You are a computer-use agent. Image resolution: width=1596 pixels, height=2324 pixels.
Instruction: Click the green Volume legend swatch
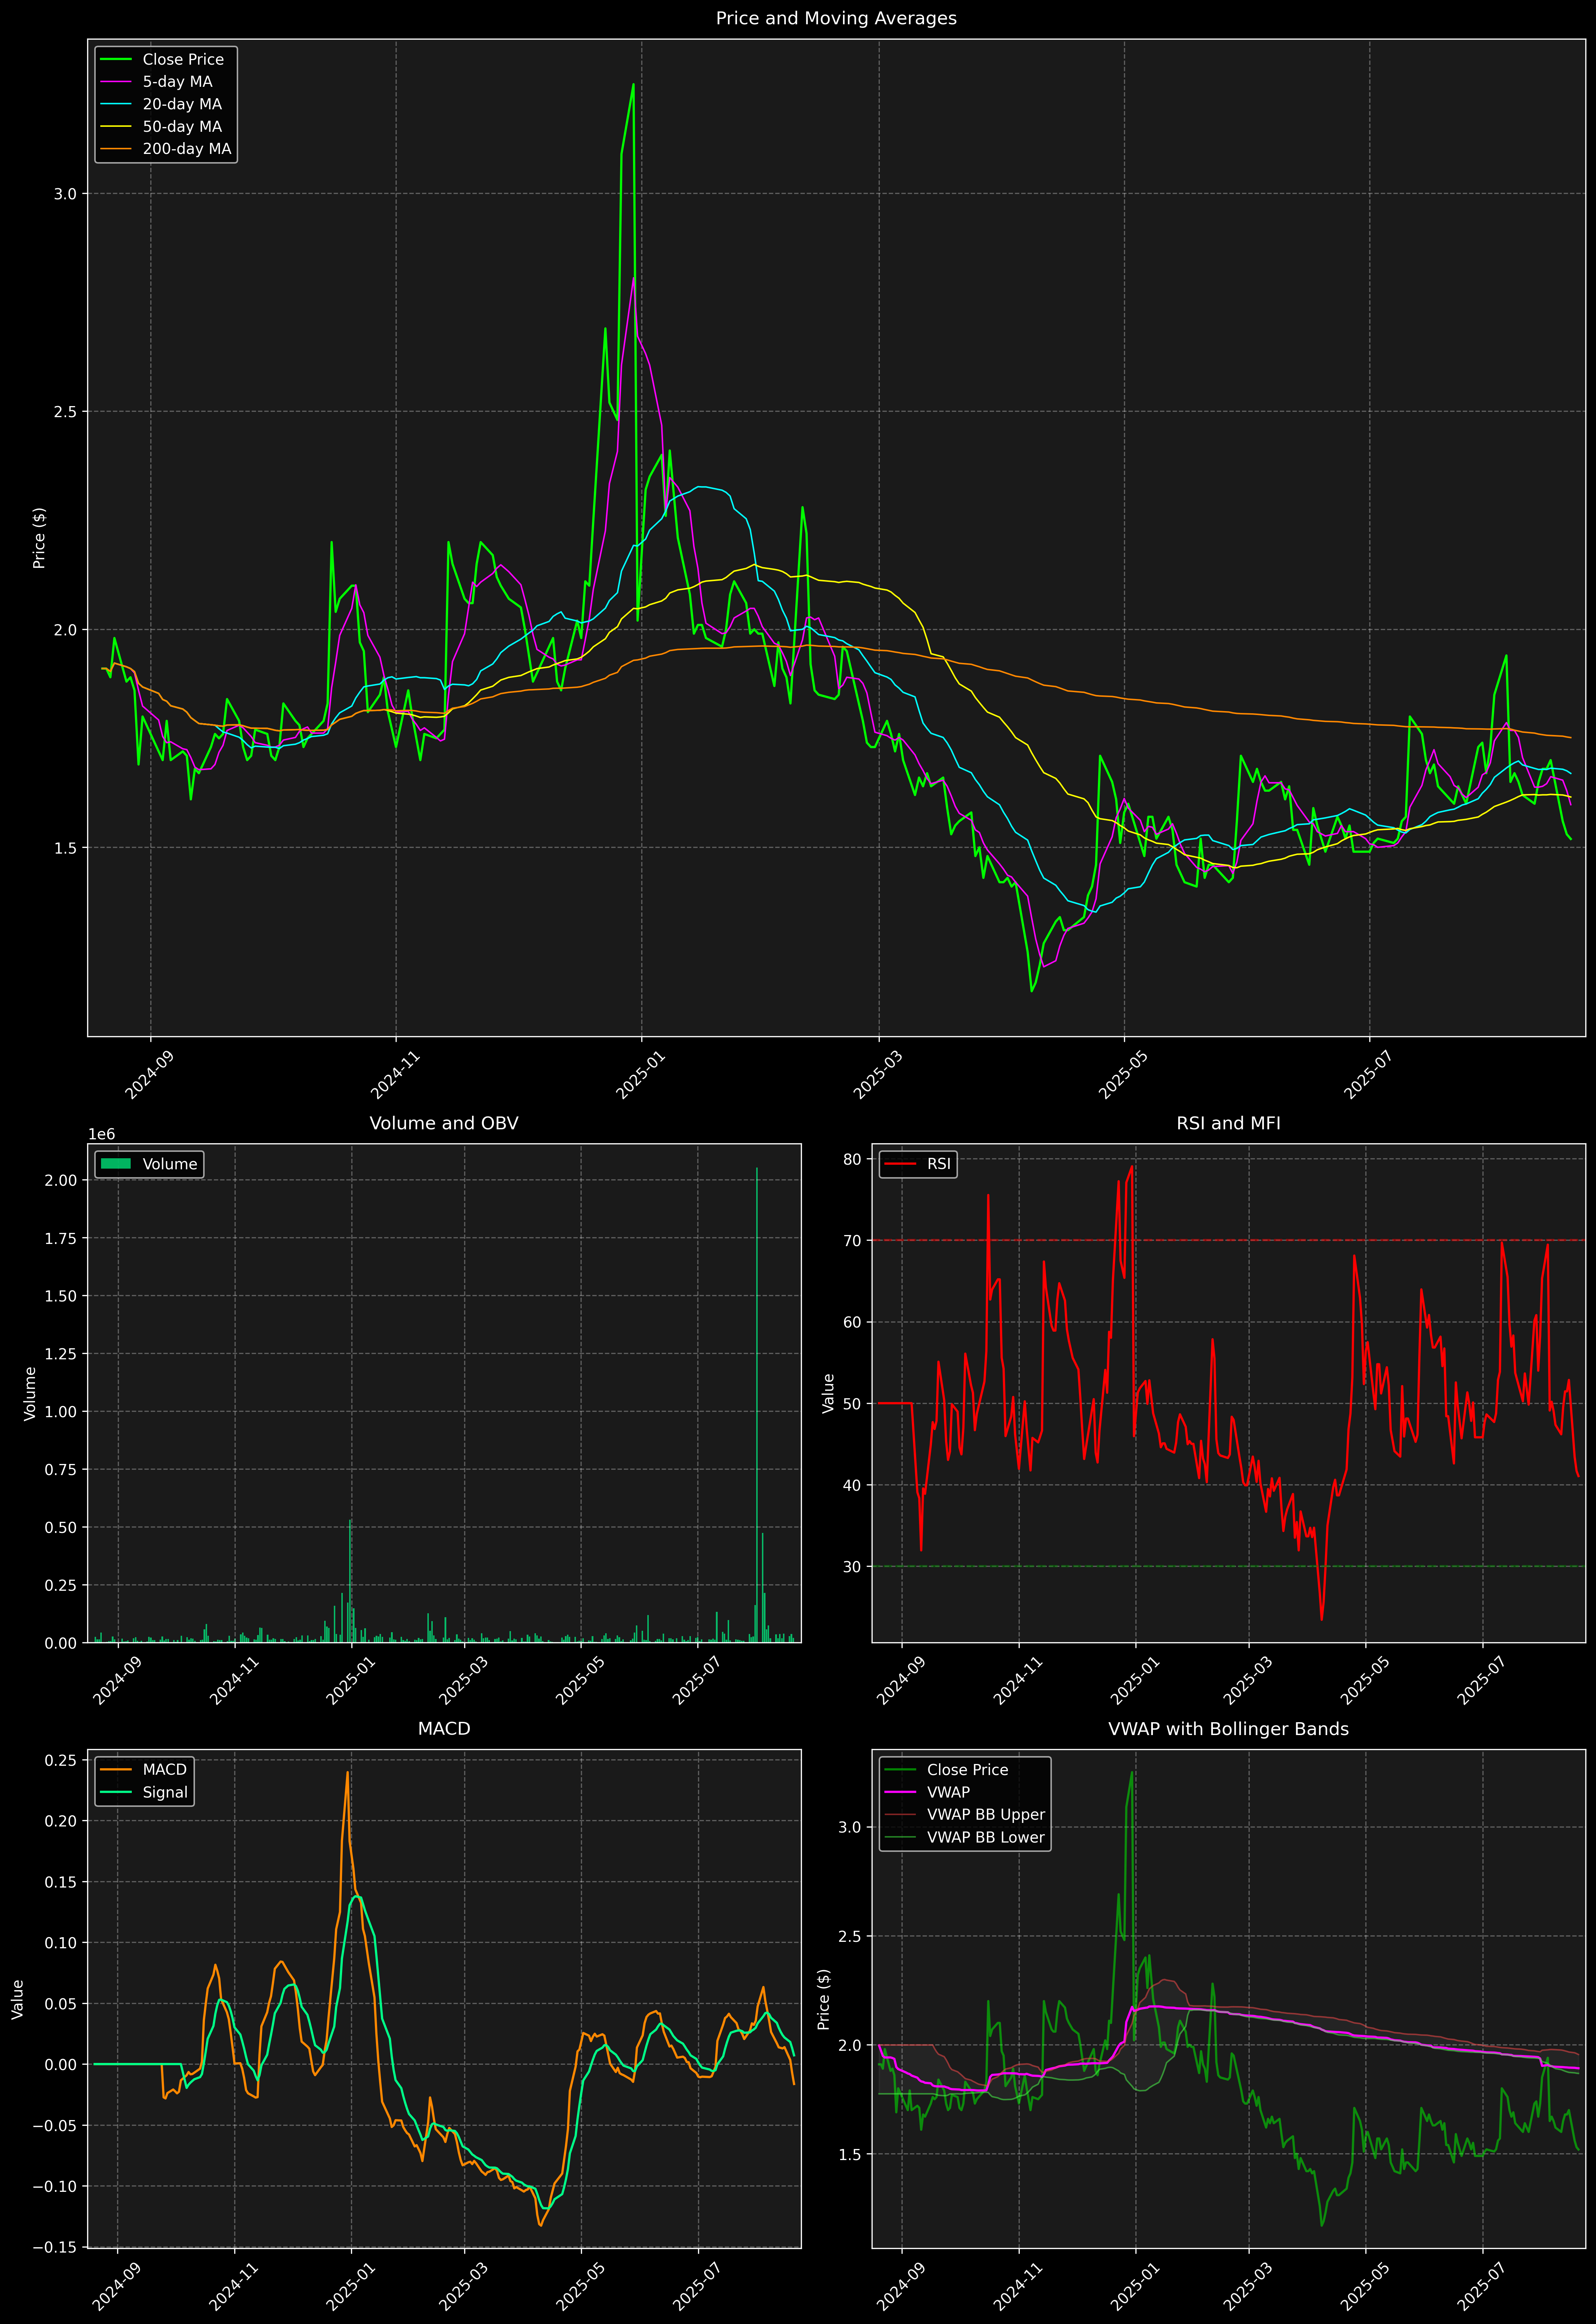tap(116, 1164)
